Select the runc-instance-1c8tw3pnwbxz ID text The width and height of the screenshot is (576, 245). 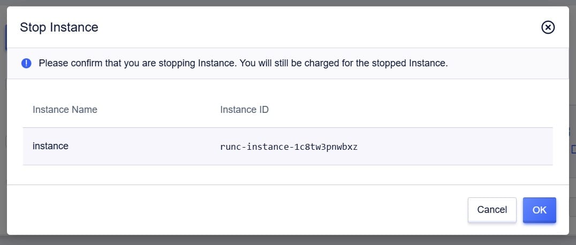(x=289, y=147)
